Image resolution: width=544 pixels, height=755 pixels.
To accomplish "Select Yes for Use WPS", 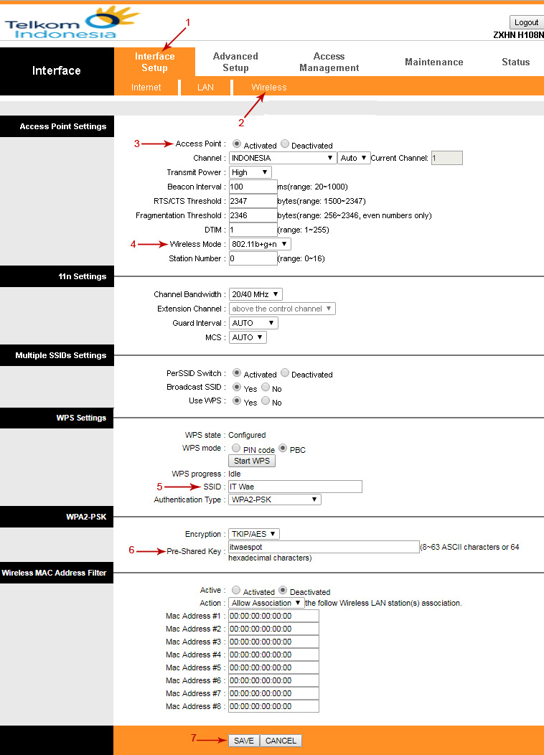I will click(237, 400).
